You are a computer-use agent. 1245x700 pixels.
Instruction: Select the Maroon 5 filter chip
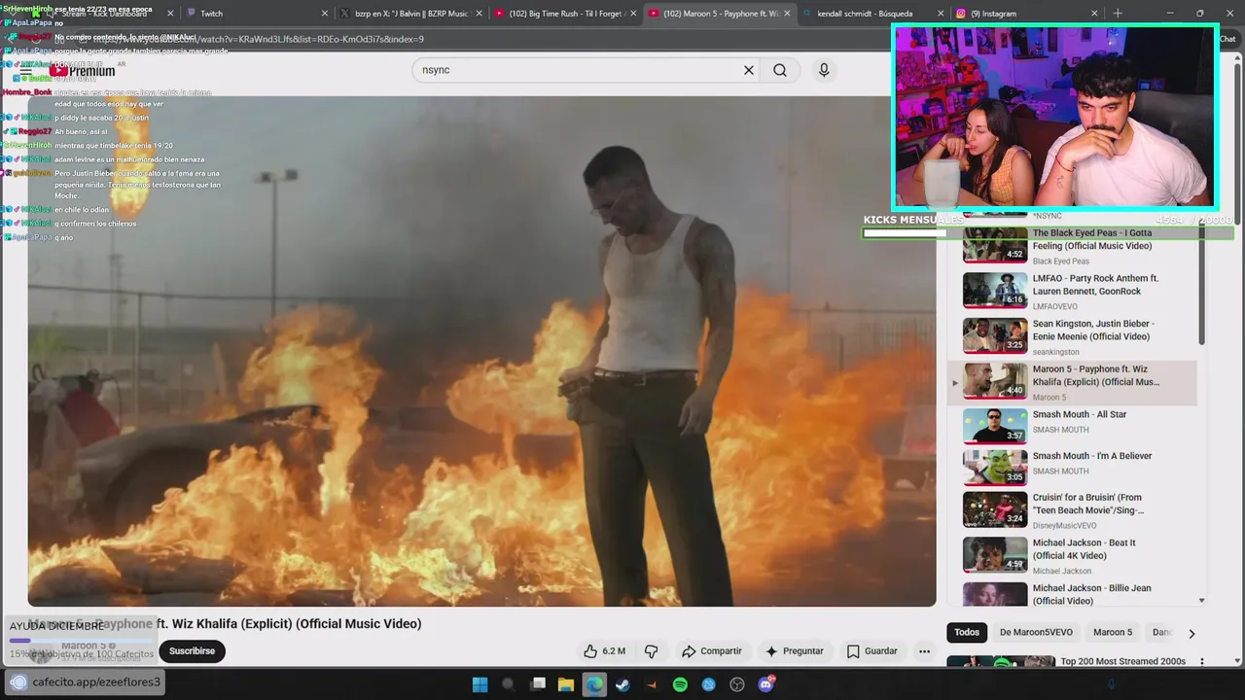1113,632
